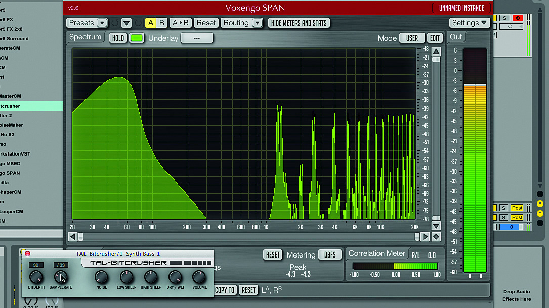549x308 pixels.
Task: Open the undo history dropdown arrow
Action: click(x=126, y=23)
